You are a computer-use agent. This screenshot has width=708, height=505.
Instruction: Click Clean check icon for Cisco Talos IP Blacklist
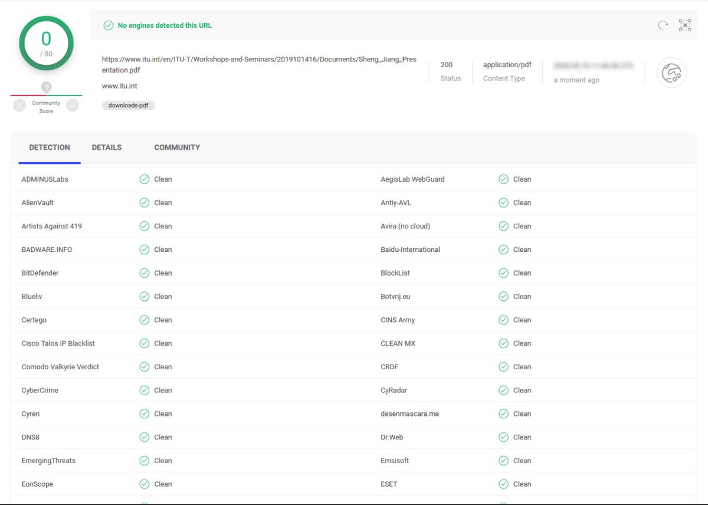click(x=144, y=343)
